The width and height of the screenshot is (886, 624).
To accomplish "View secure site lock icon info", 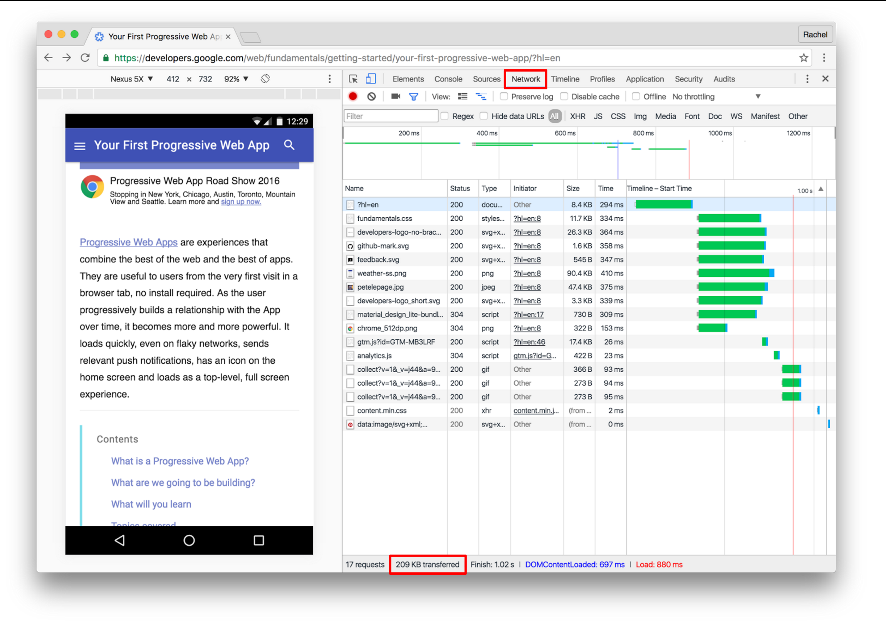I will [x=106, y=58].
